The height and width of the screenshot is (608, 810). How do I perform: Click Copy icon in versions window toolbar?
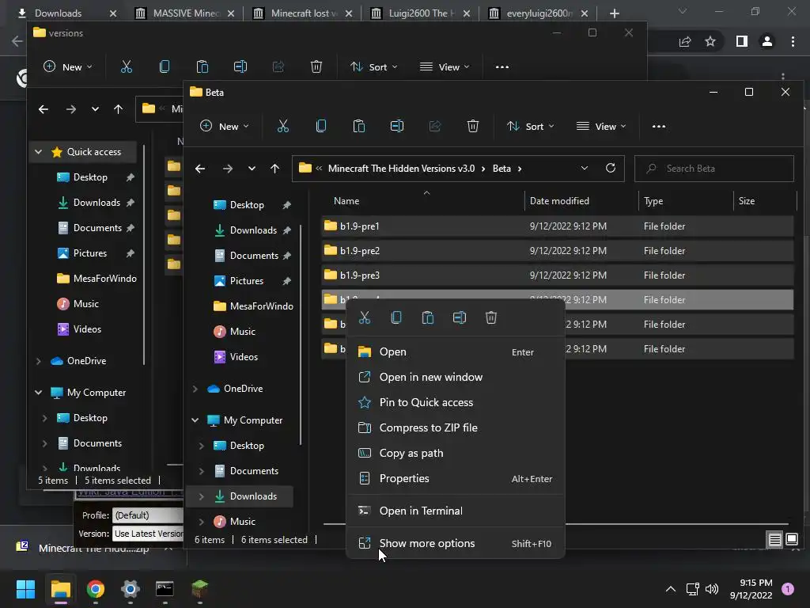click(165, 66)
